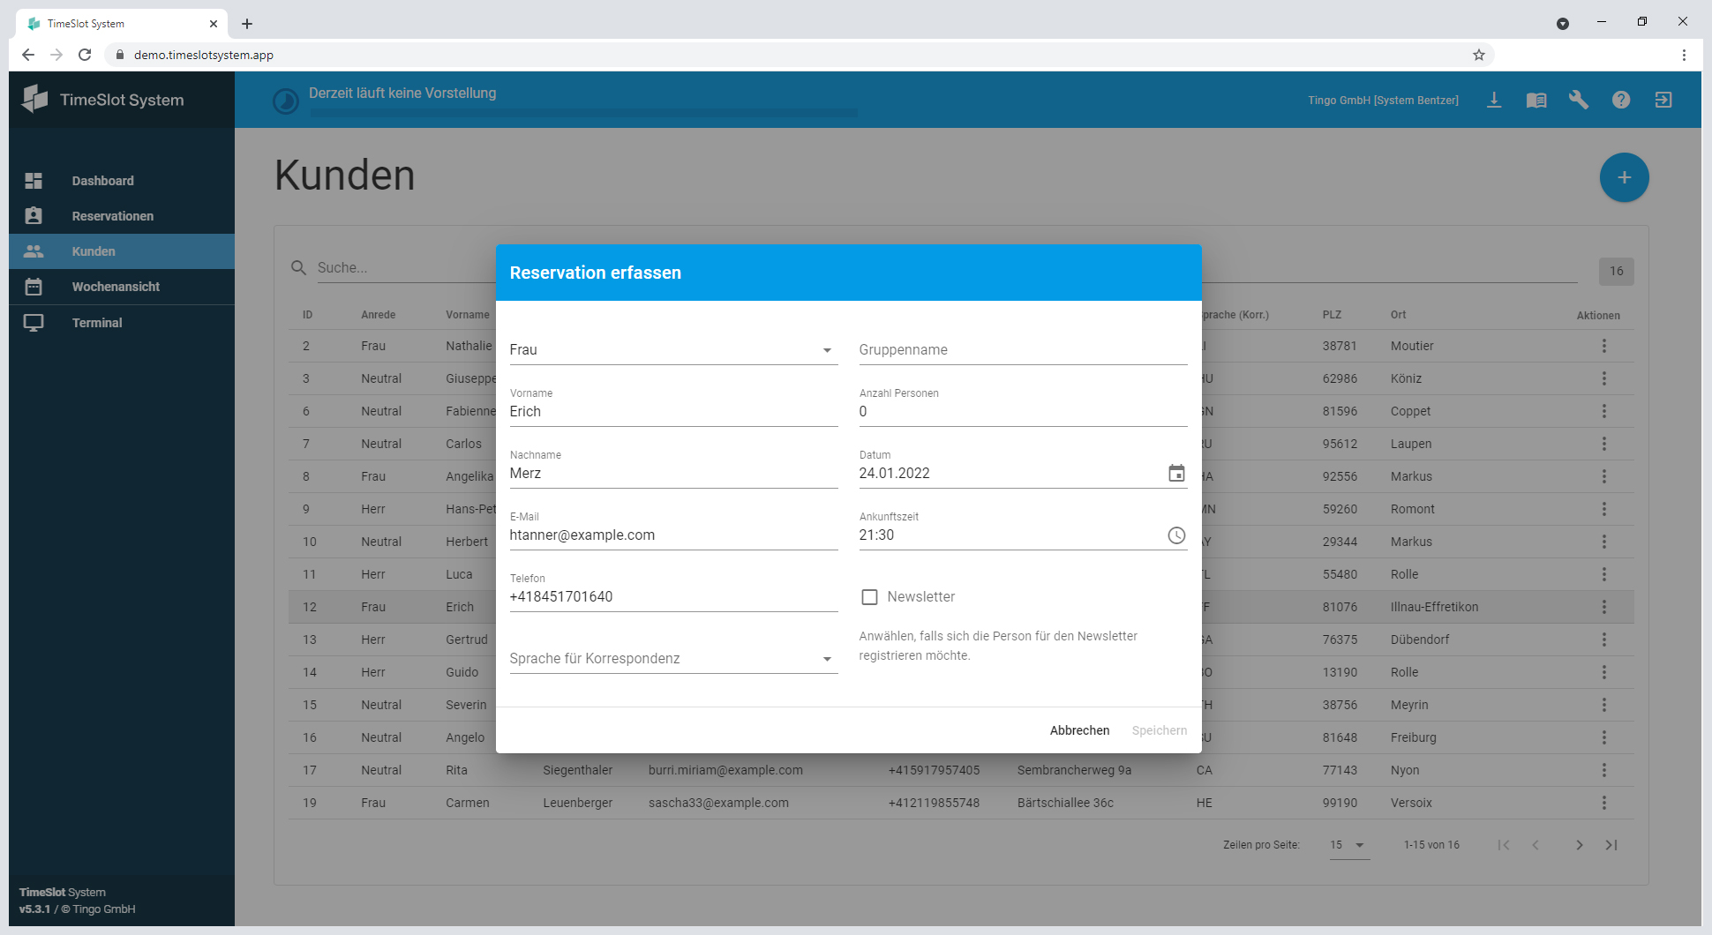
Task: Click email burri.miriam@example.com
Action: point(725,770)
